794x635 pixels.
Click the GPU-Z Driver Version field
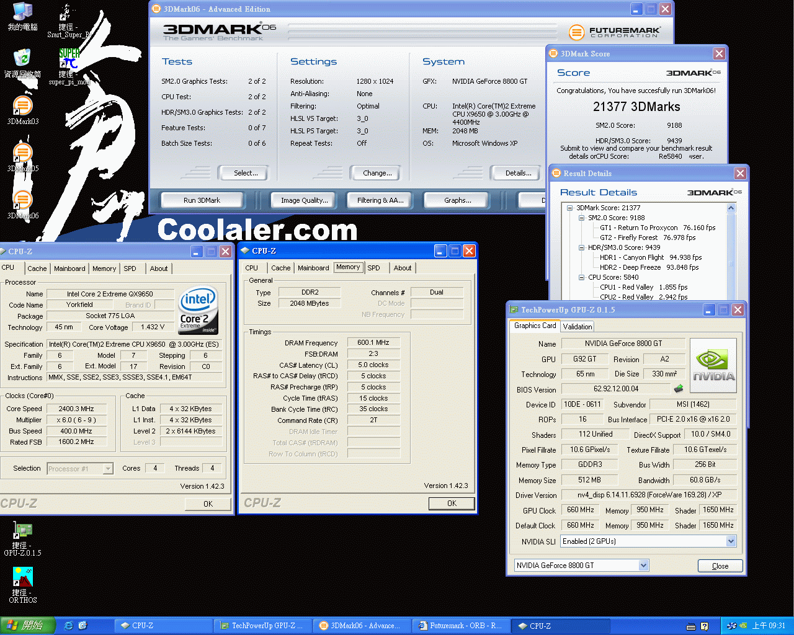(648, 495)
